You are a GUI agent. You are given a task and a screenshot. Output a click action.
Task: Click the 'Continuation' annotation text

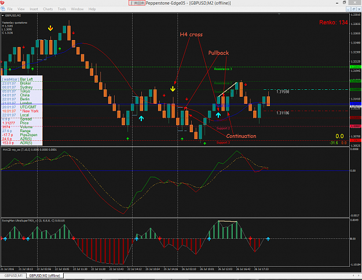pyautogui.click(x=241, y=136)
